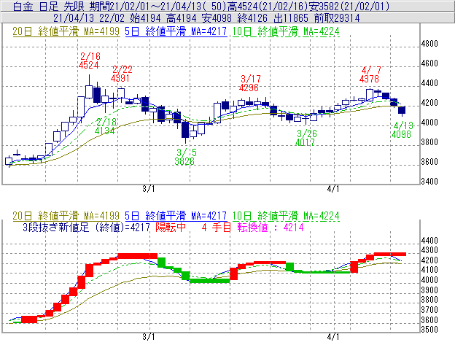Click the 3/26 4017 low label
The width and height of the screenshot is (455, 345).
click(x=306, y=138)
